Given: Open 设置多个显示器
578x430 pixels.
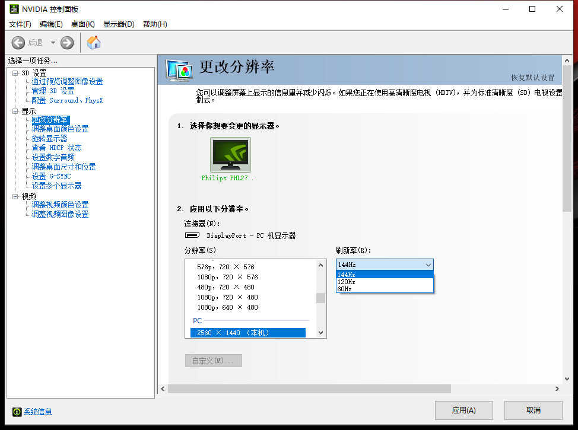Looking at the screenshot, I should pyautogui.click(x=57, y=186).
